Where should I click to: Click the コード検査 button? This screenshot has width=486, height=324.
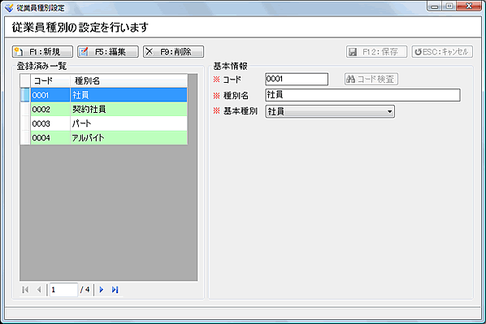click(371, 79)
